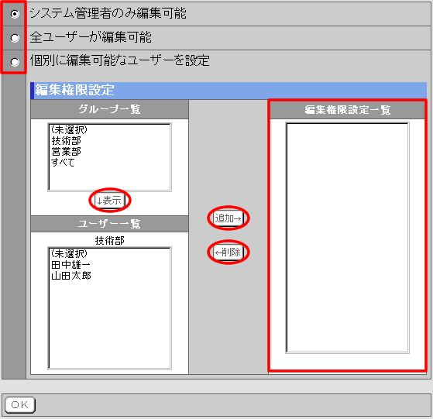This screenshot has width=433, height=419.
Task: Click the 追加→ button
Action: pyautogui.click(x=228, y=218)
